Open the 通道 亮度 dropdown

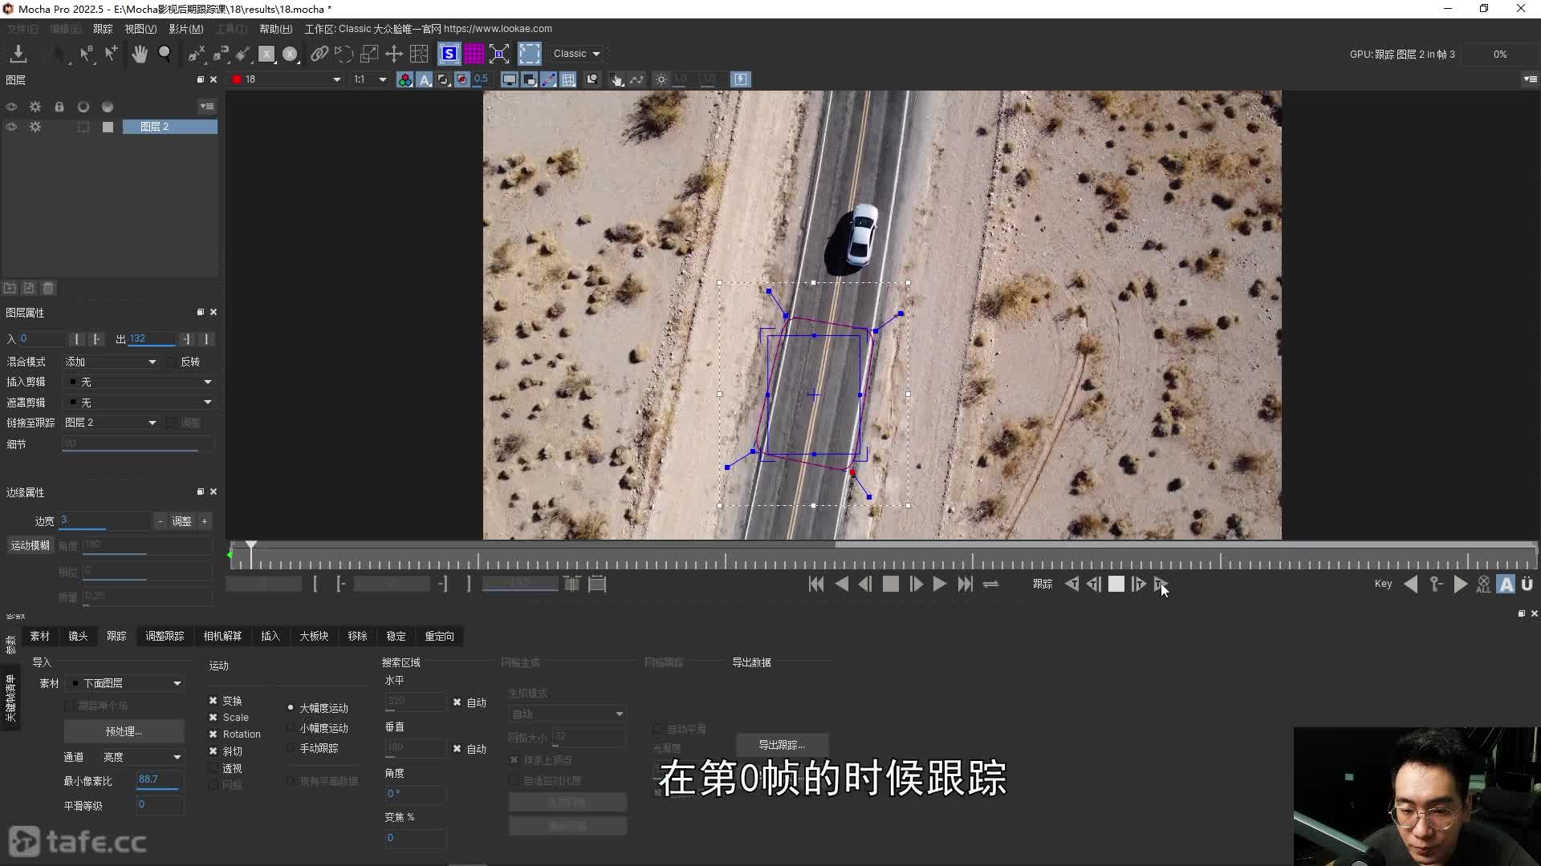[x=141, y=757]
